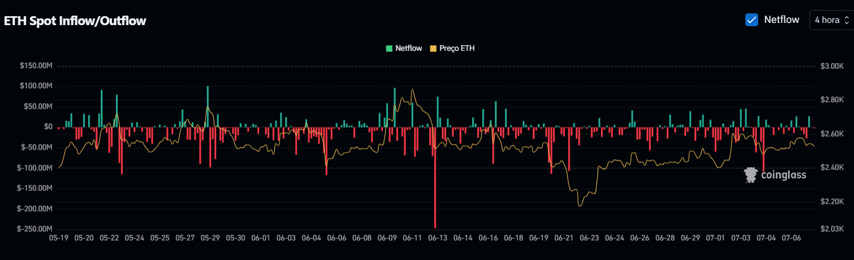Click the 06-21 date label
This screenshot has height=260, width=854.
coord(564,238)
